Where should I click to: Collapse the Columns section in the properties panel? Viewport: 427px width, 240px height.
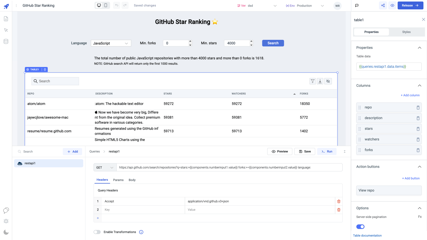[420, 85]
